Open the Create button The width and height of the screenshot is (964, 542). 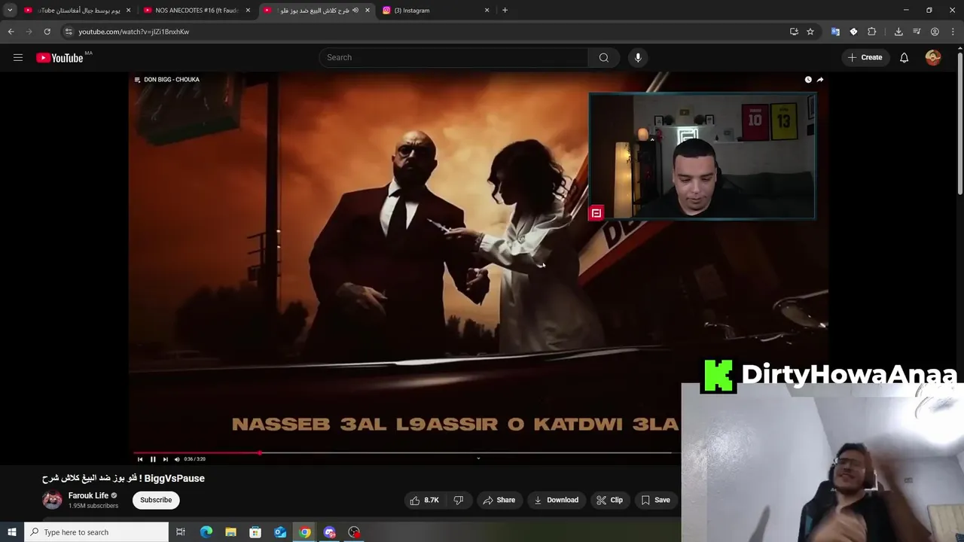click(865, 57)
